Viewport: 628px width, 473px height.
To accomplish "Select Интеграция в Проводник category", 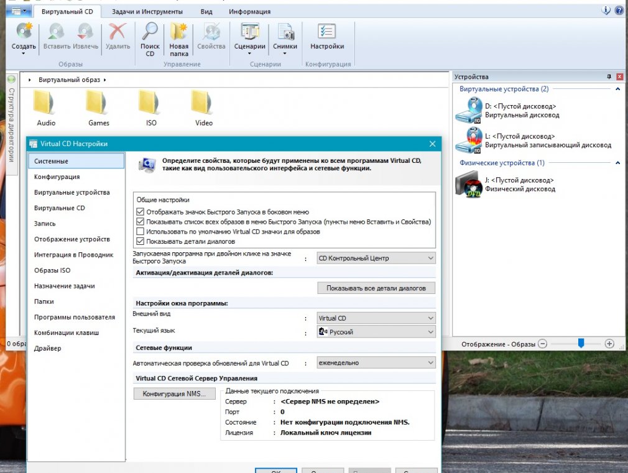I will (x=76, y=255).
